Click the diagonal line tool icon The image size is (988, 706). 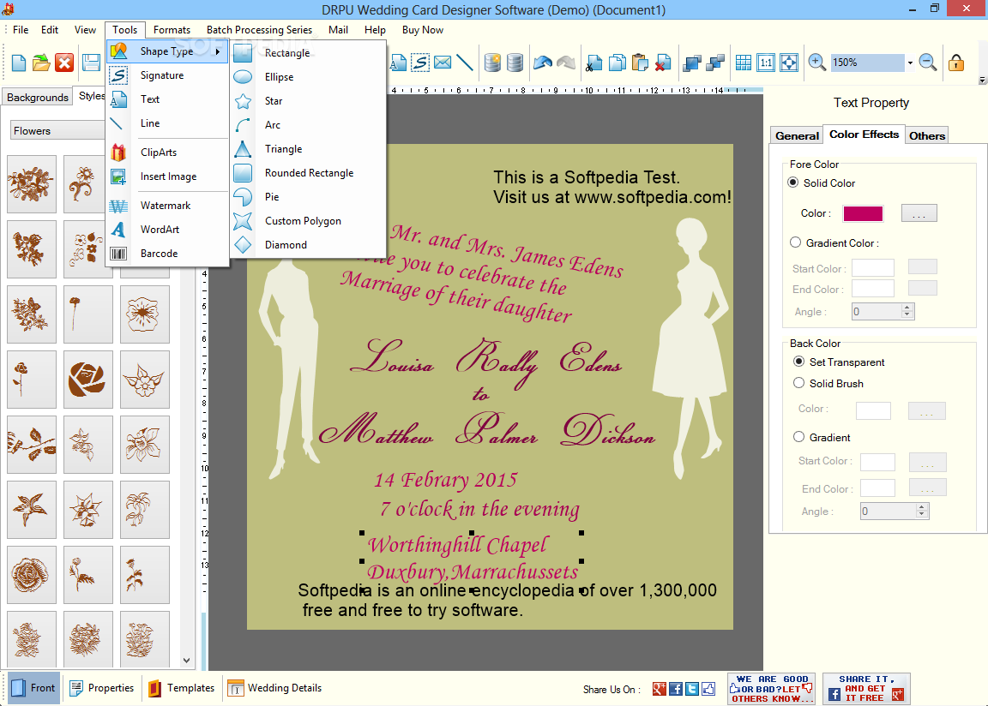coord(464,63)
